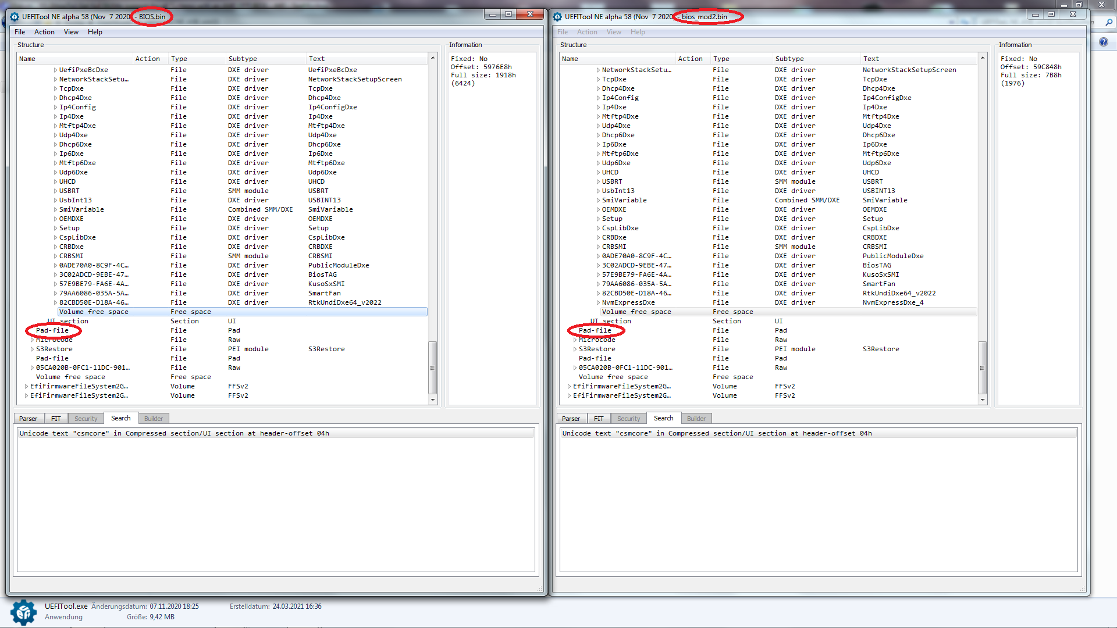Click Type column header in bios_mod2.bin structure

tap(742, 59)
